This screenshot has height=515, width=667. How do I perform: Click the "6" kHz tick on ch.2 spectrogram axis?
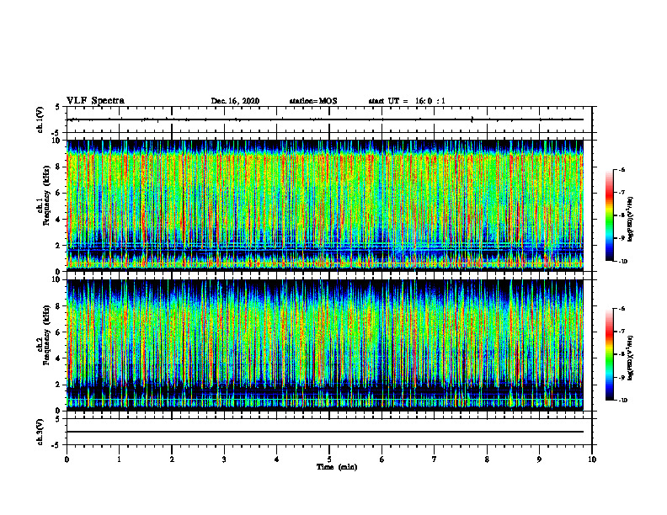[59, 332]
